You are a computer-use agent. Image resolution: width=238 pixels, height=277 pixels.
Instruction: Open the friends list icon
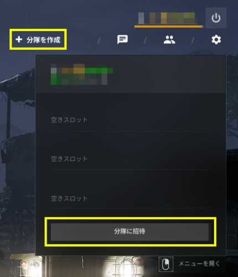click(169, 39)
